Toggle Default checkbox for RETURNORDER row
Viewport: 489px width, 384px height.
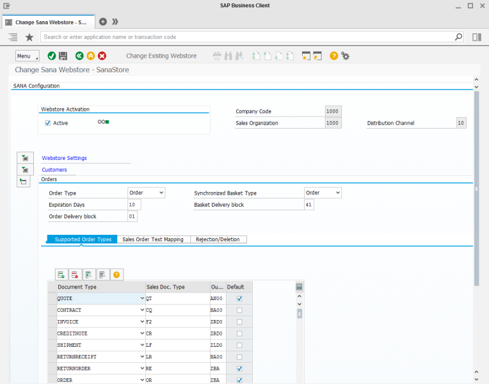pyautogui.click(x=239, y=369)
